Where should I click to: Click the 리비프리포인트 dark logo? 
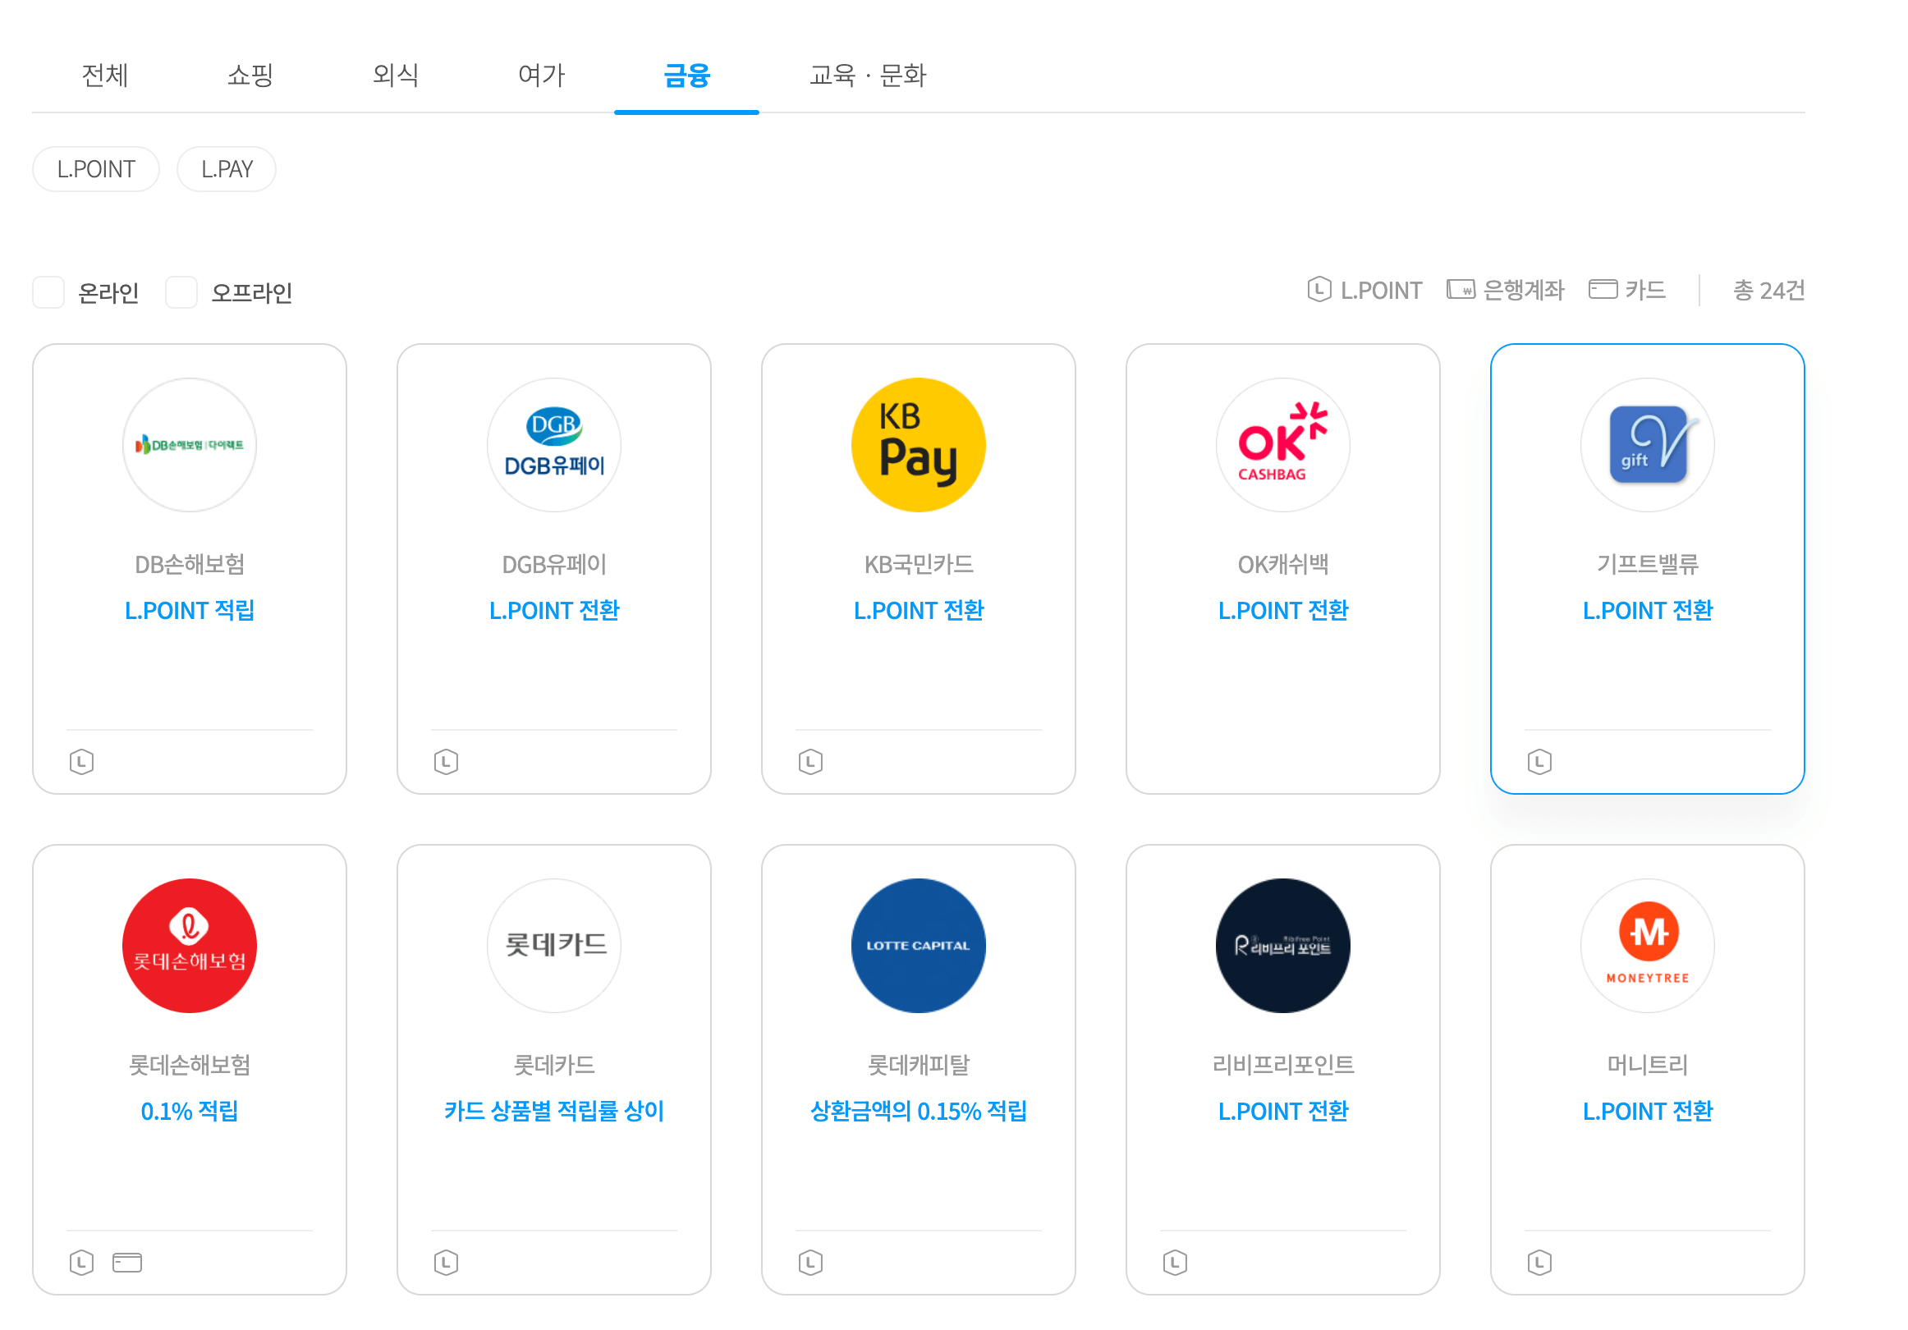pos(1282,945)
